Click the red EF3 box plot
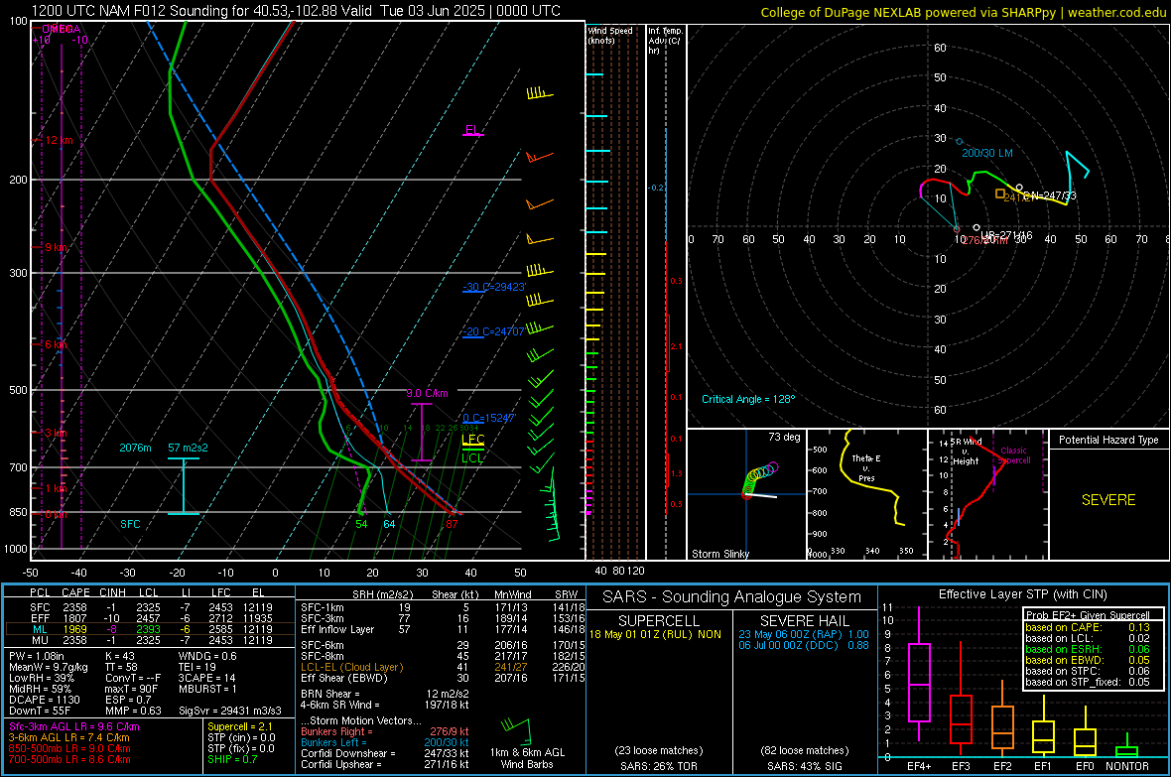This screenshot has width=1171, height=777. pyautogui.click(x=961, y=700)
